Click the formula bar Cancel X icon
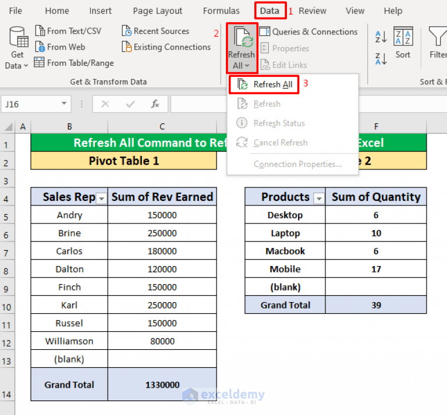Screen dimensions: 447x415 point(105,104)
